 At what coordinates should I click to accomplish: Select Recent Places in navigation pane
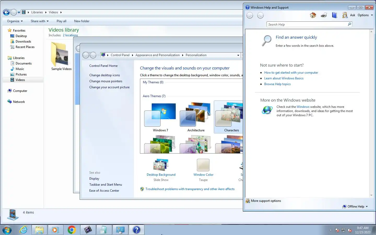point(25,47)
